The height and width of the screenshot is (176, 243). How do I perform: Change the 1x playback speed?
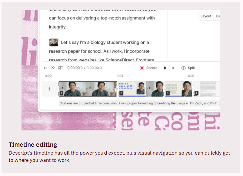click(173, 68)
